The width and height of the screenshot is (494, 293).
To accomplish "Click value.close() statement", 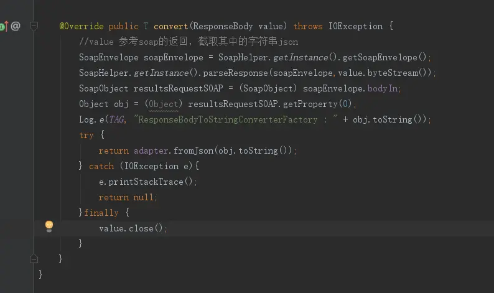I will (133, 228).
